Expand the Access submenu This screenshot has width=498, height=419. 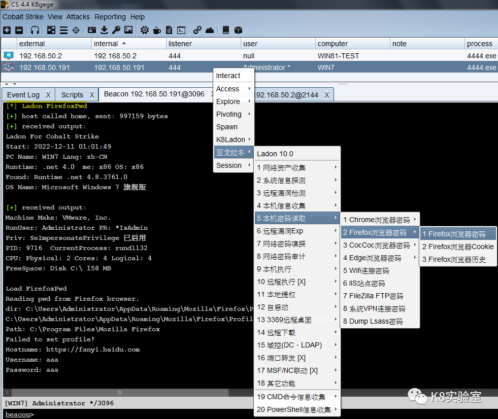(x=234, y=89)
